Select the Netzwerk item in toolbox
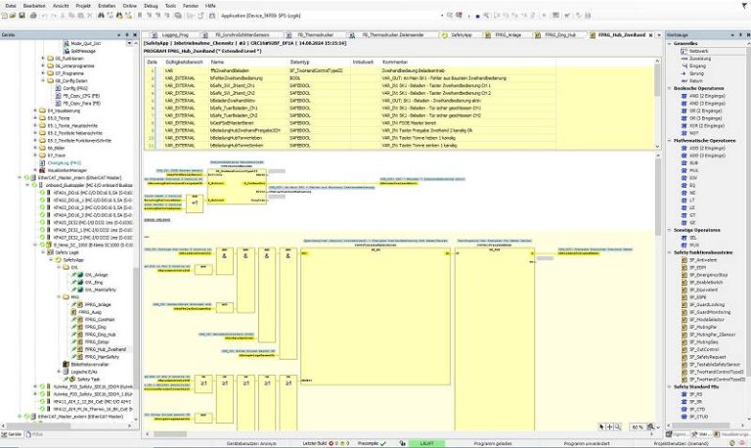The width and height of the screenshot is (751, 448). click(692, 51)
